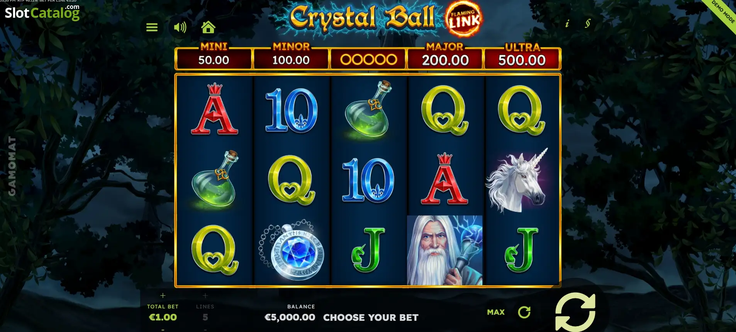This screenshot has height=332, width=736.
Task: Select the ULTRA 500.00 jackpot panel
Action: tap(522, 56)
